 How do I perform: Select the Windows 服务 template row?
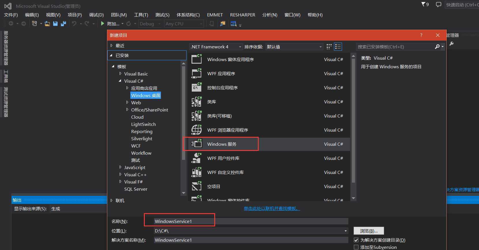[269, 144]
